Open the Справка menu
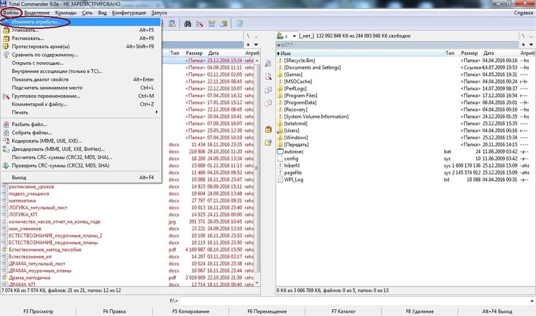This screenshot has width=536, height=316. click(x=523, y=13)
